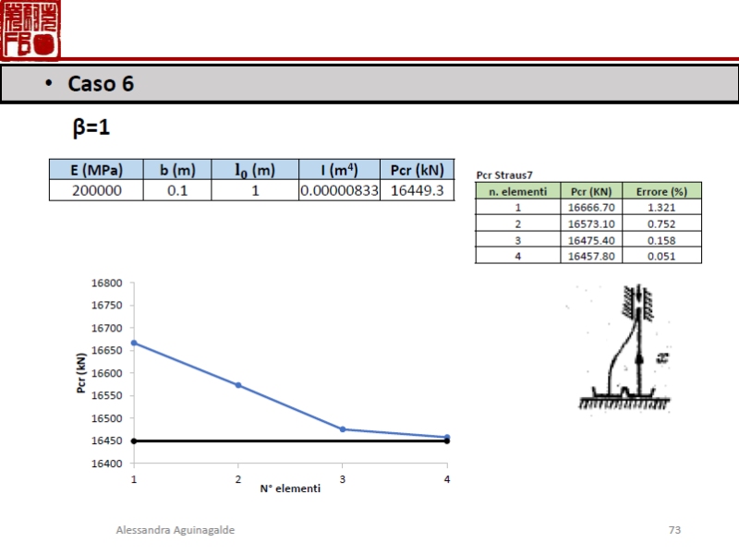Viewport: 739px width, 554px height.
Task: Select the 'I (m4)' column header
Action: 338,170
